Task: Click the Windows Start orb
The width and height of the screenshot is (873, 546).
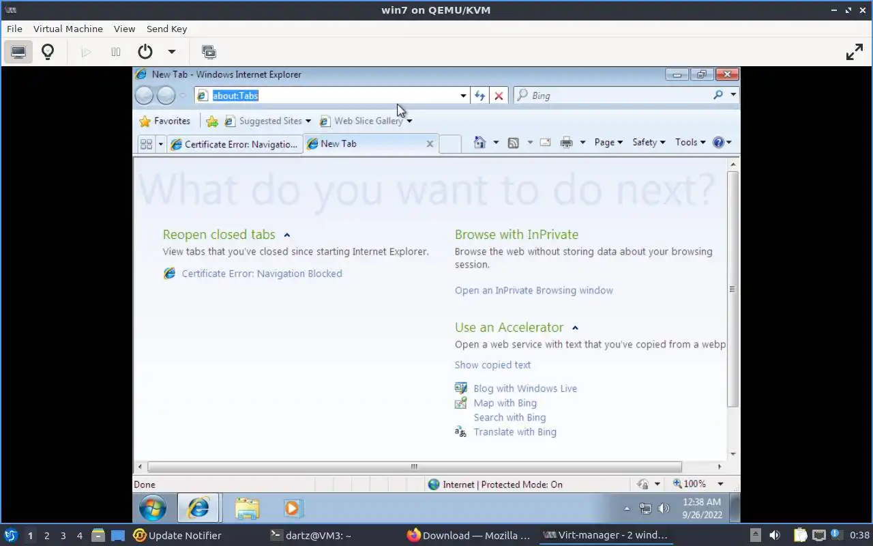Action: [x=152, y=508]
